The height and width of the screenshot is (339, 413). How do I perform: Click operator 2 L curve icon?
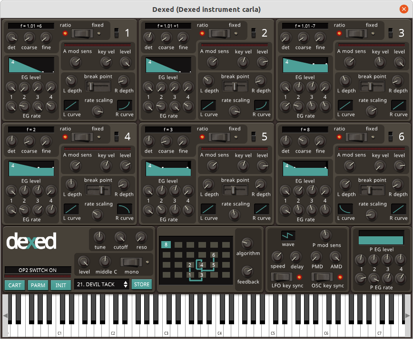tap(208, 105)
